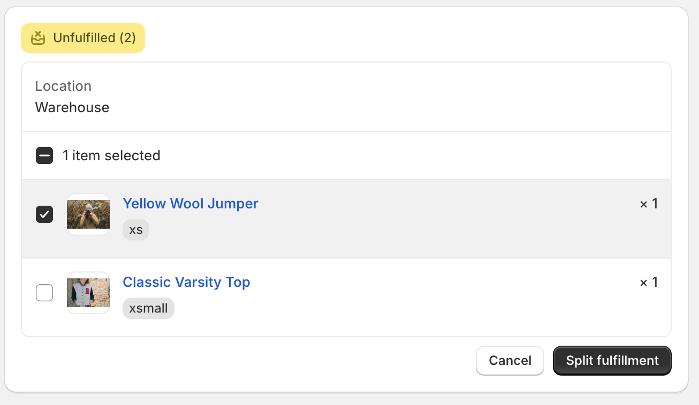Open the Yellow Wool Jumper product link

(x=191, y=204)
